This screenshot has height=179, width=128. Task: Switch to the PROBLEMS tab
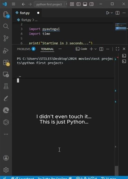(24, 49)
